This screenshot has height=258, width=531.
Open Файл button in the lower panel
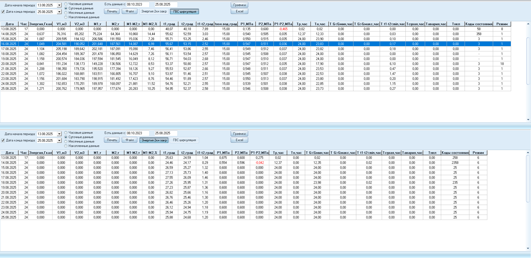pos(129,140)
